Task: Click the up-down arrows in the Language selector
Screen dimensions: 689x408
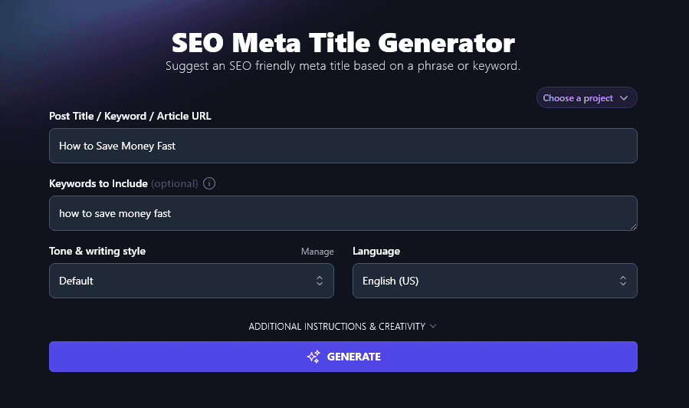Action: click(x=623, y=281)
